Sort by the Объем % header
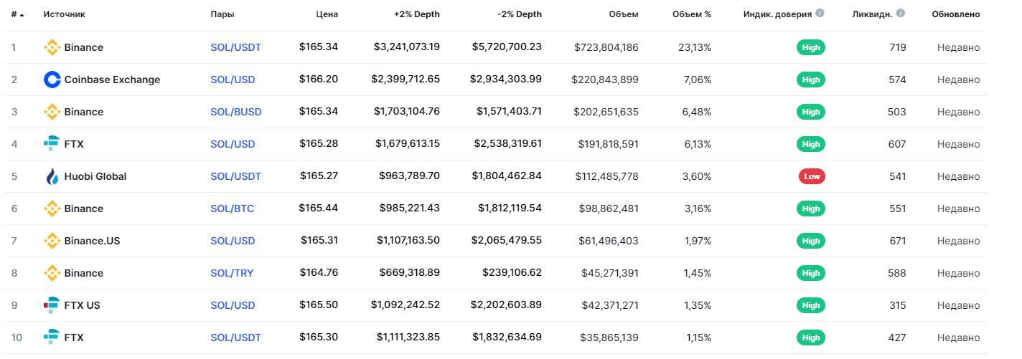The height and width of the screenshot is (359, 1022). (692, 14)
